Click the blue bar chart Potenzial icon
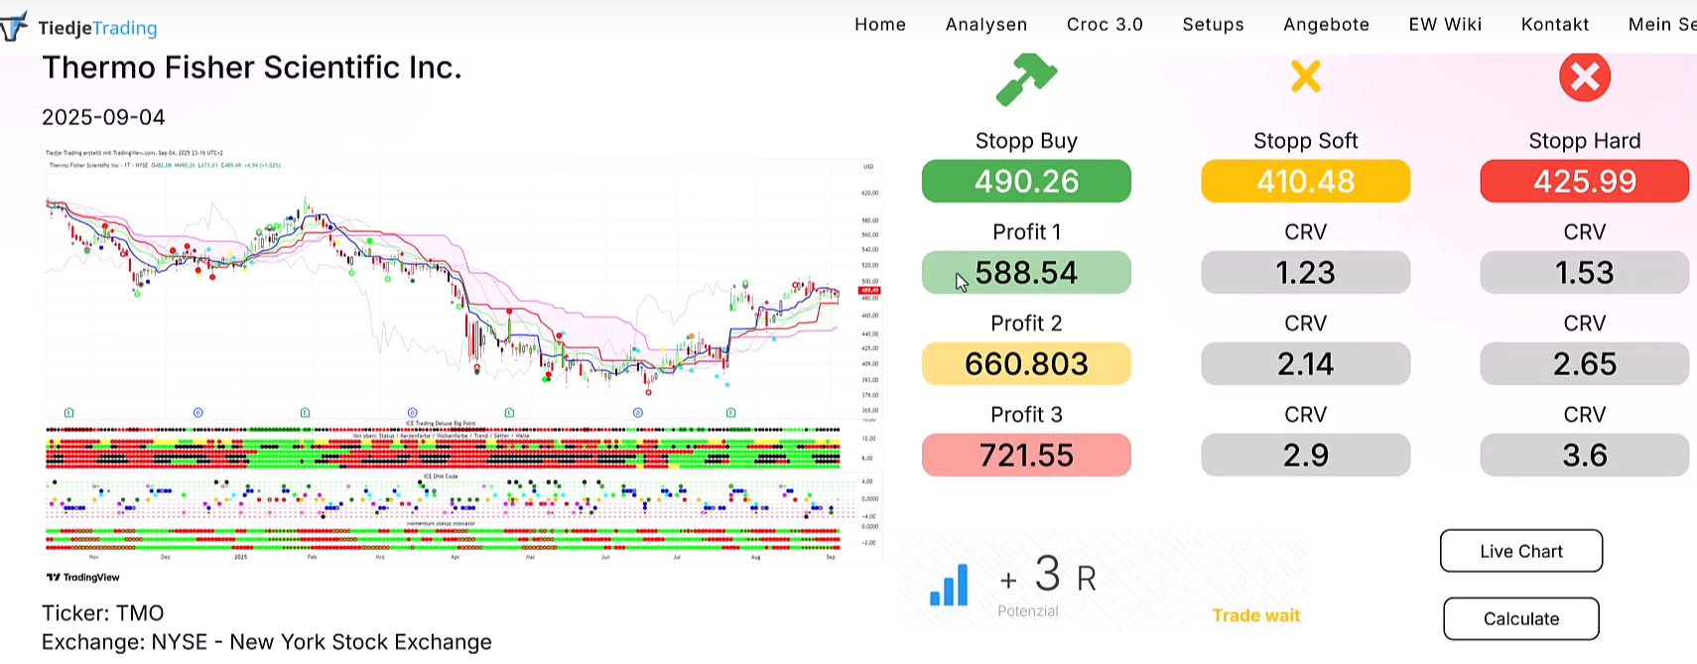Image resolution: width=1697 pixels, height=664 pixels. [x=949, y=585]
